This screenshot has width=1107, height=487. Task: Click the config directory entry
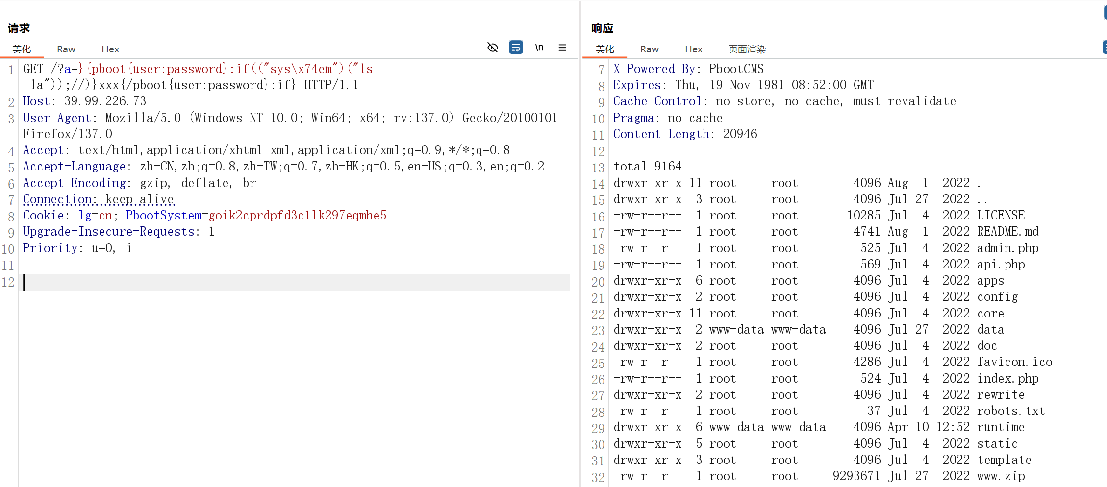997,297
